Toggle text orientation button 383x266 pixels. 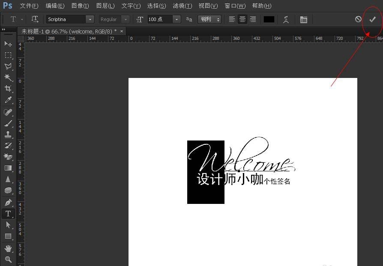point(35,19)
